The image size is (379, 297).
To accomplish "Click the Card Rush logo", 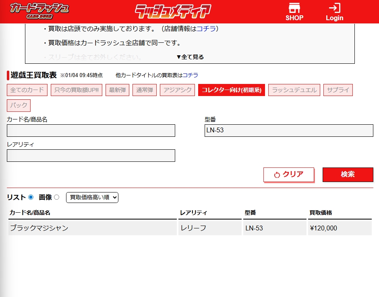I will click(x=39, y=10).
